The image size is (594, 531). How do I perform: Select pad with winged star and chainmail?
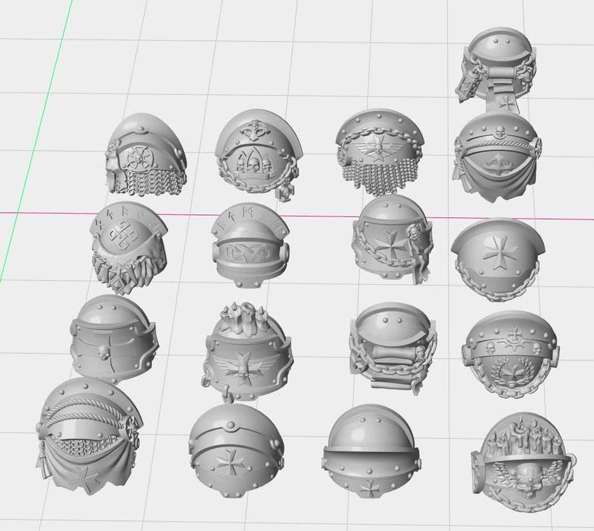(380, 151)
